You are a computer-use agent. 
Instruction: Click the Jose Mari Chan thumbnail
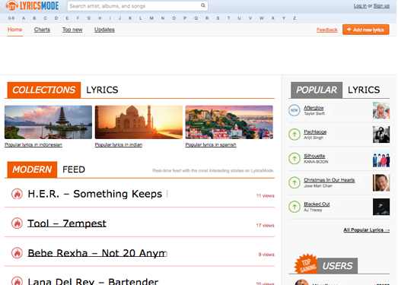[x=381, y=182]
